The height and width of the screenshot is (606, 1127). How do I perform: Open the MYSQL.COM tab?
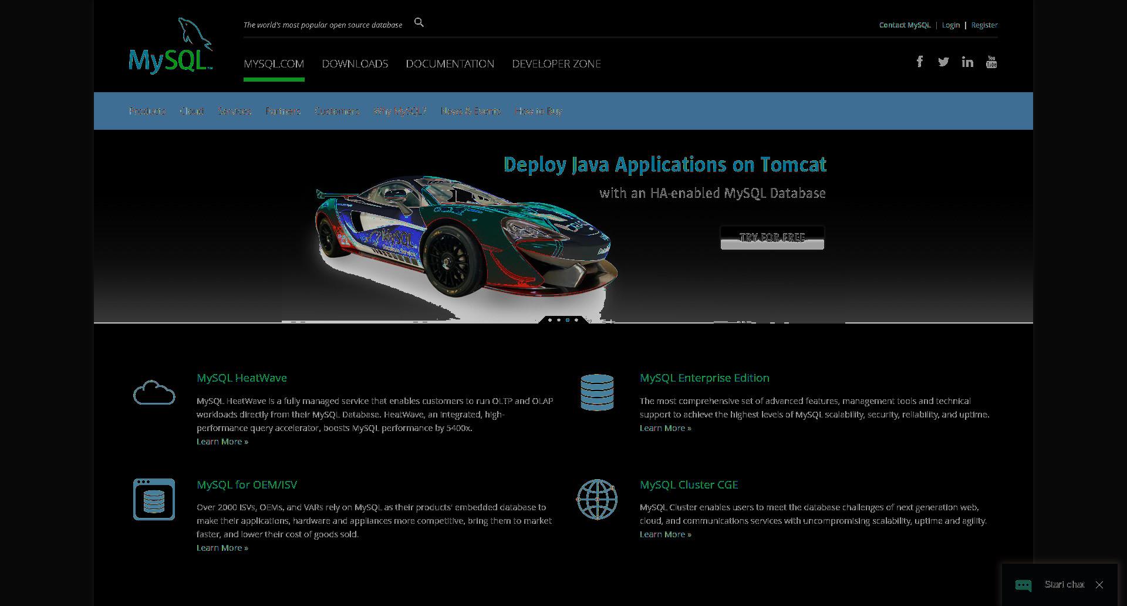click(274, 63)
